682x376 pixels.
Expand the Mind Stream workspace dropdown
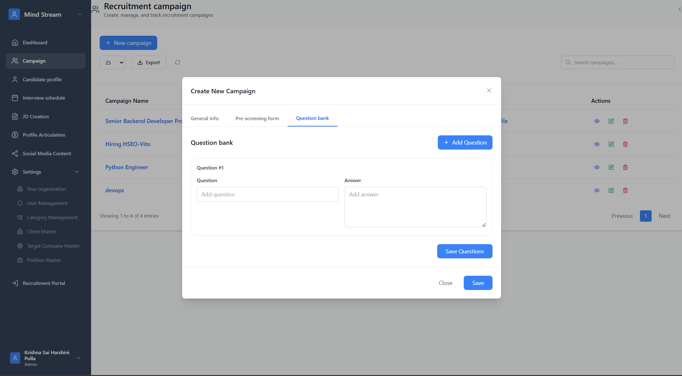coord(80,14)
